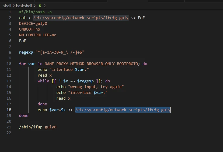The height and width of the screenshot is (152, 223).
Task: Click the 'for' keyword on line 10
Action: coord(22,64)
